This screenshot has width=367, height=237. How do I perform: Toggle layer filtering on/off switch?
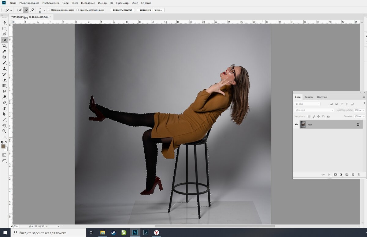[x=364, y=103]
